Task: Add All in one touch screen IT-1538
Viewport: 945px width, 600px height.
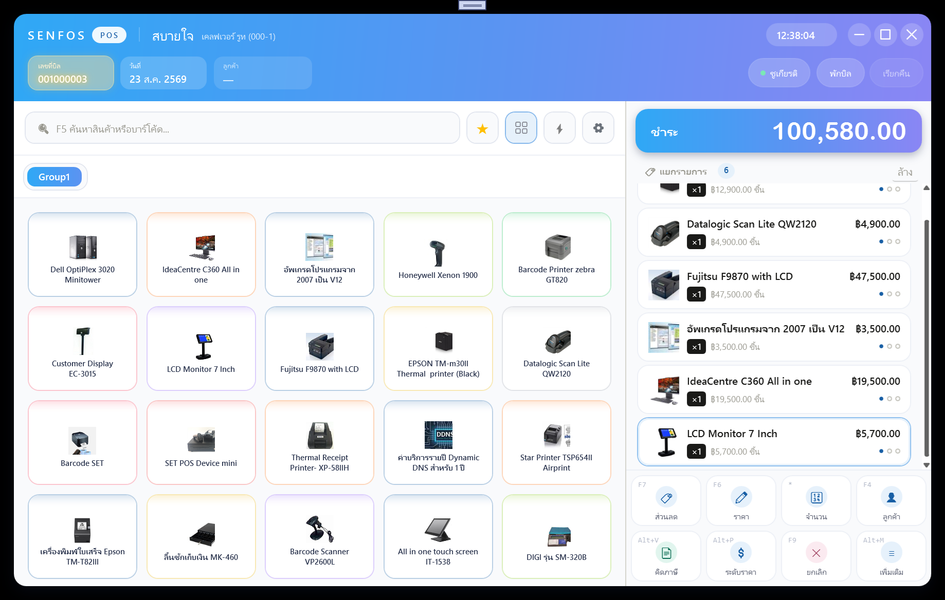Action: click(x=438, y=536)
